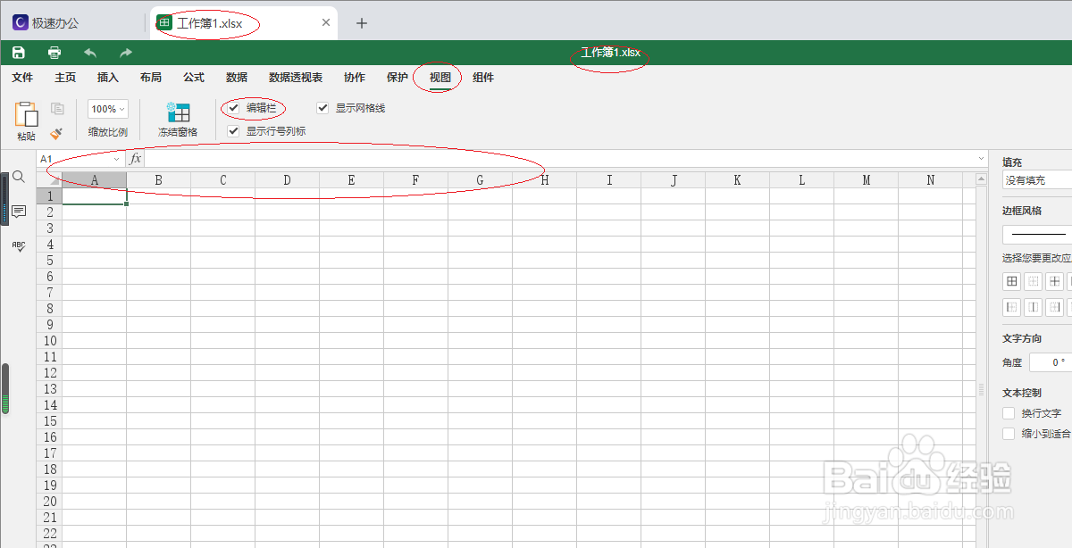Viewport: 1072px width, 548px height.
Task: Click the comment icon in the left sidebar
Action: point(19,212)
